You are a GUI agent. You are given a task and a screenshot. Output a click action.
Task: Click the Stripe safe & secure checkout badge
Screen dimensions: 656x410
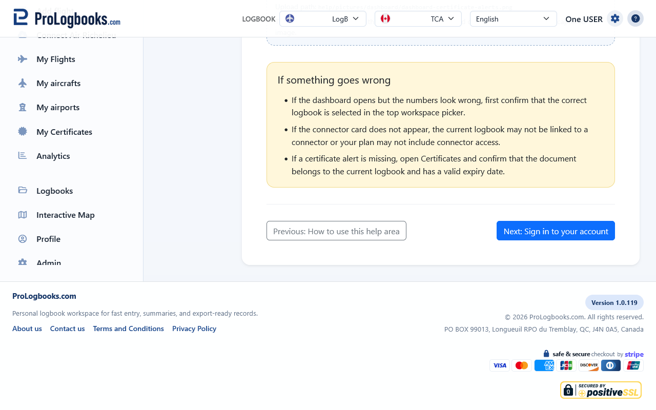point(593,354)
